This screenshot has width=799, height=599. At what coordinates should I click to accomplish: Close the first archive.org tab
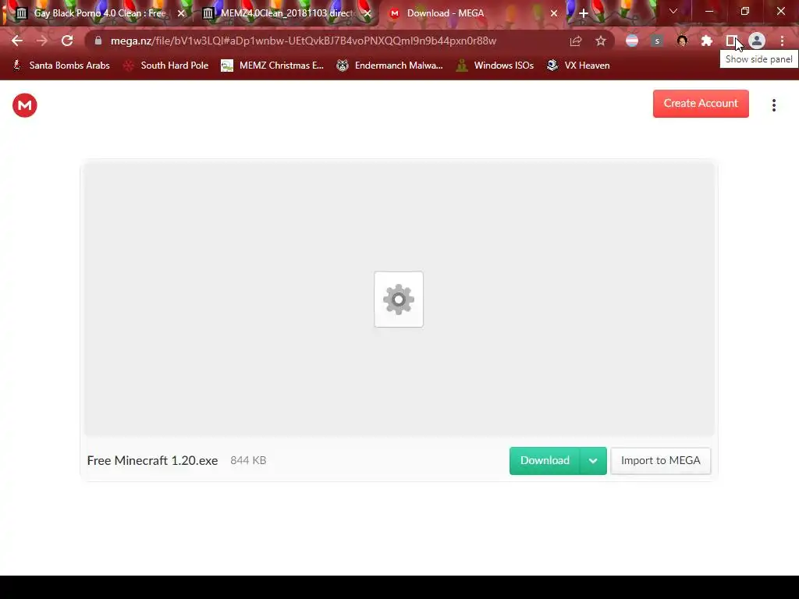click(181, 13)
